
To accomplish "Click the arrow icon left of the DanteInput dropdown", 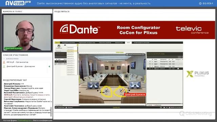I will (65, 45).
